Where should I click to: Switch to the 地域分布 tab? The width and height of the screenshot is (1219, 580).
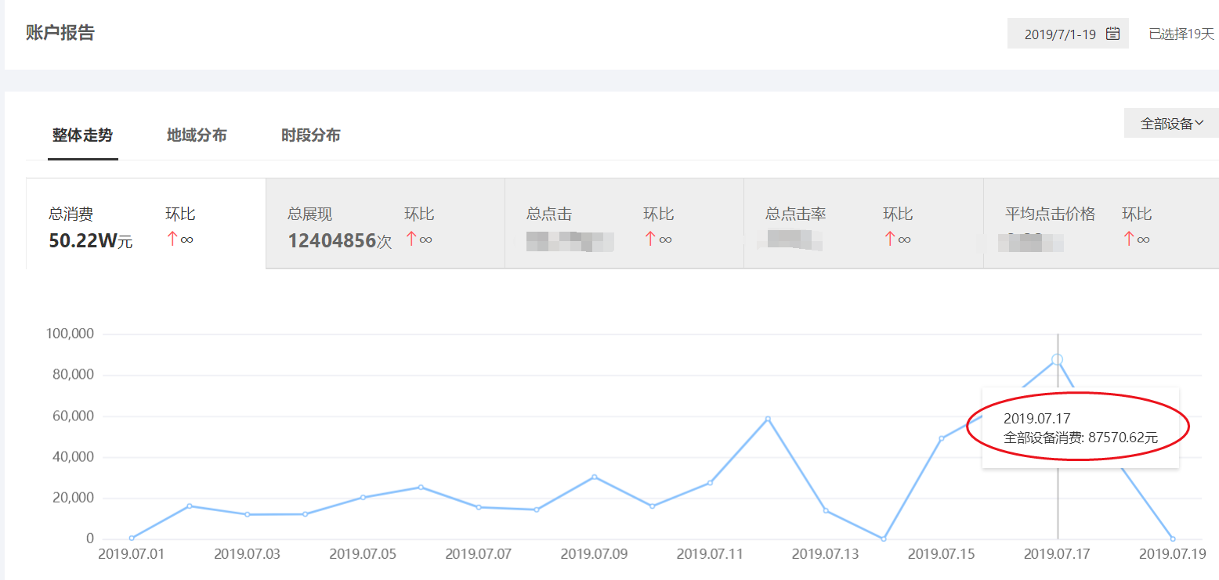point(197,135)
